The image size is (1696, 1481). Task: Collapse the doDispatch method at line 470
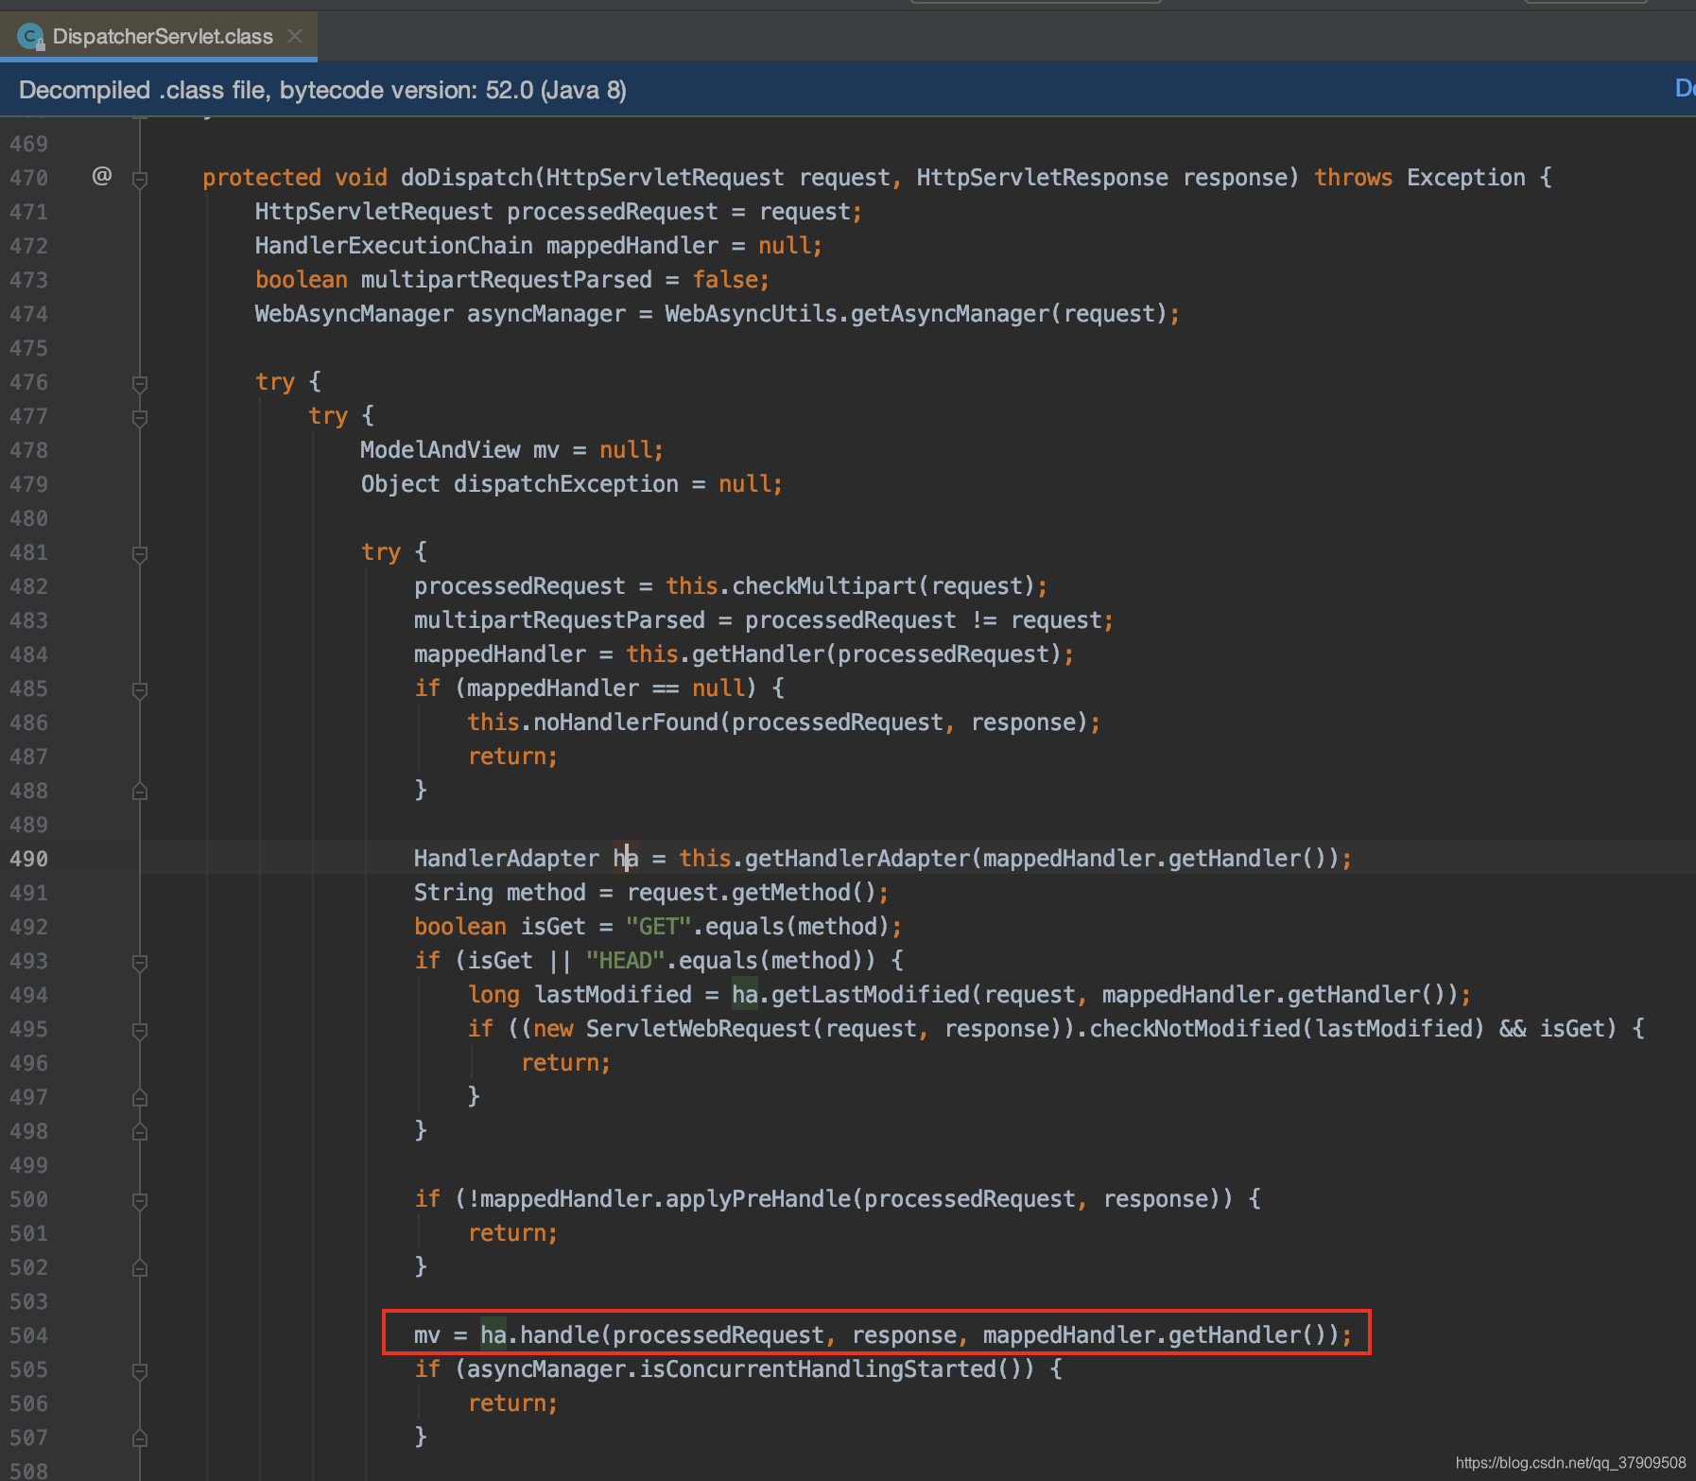(140, 179)
